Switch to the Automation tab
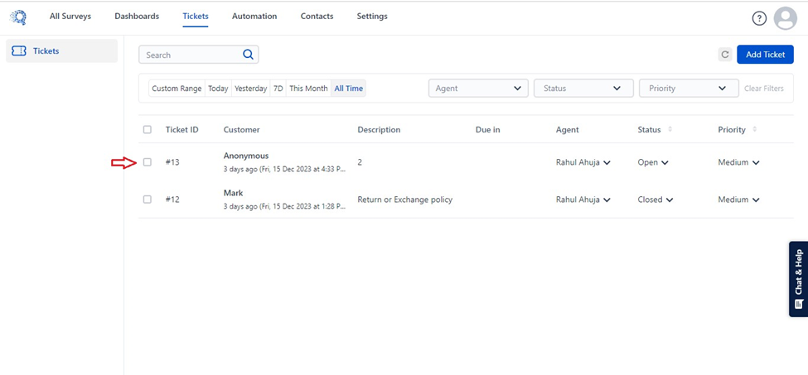Viewport: 808px width, 375px height. pyautogui.click(x=254, y=17)
